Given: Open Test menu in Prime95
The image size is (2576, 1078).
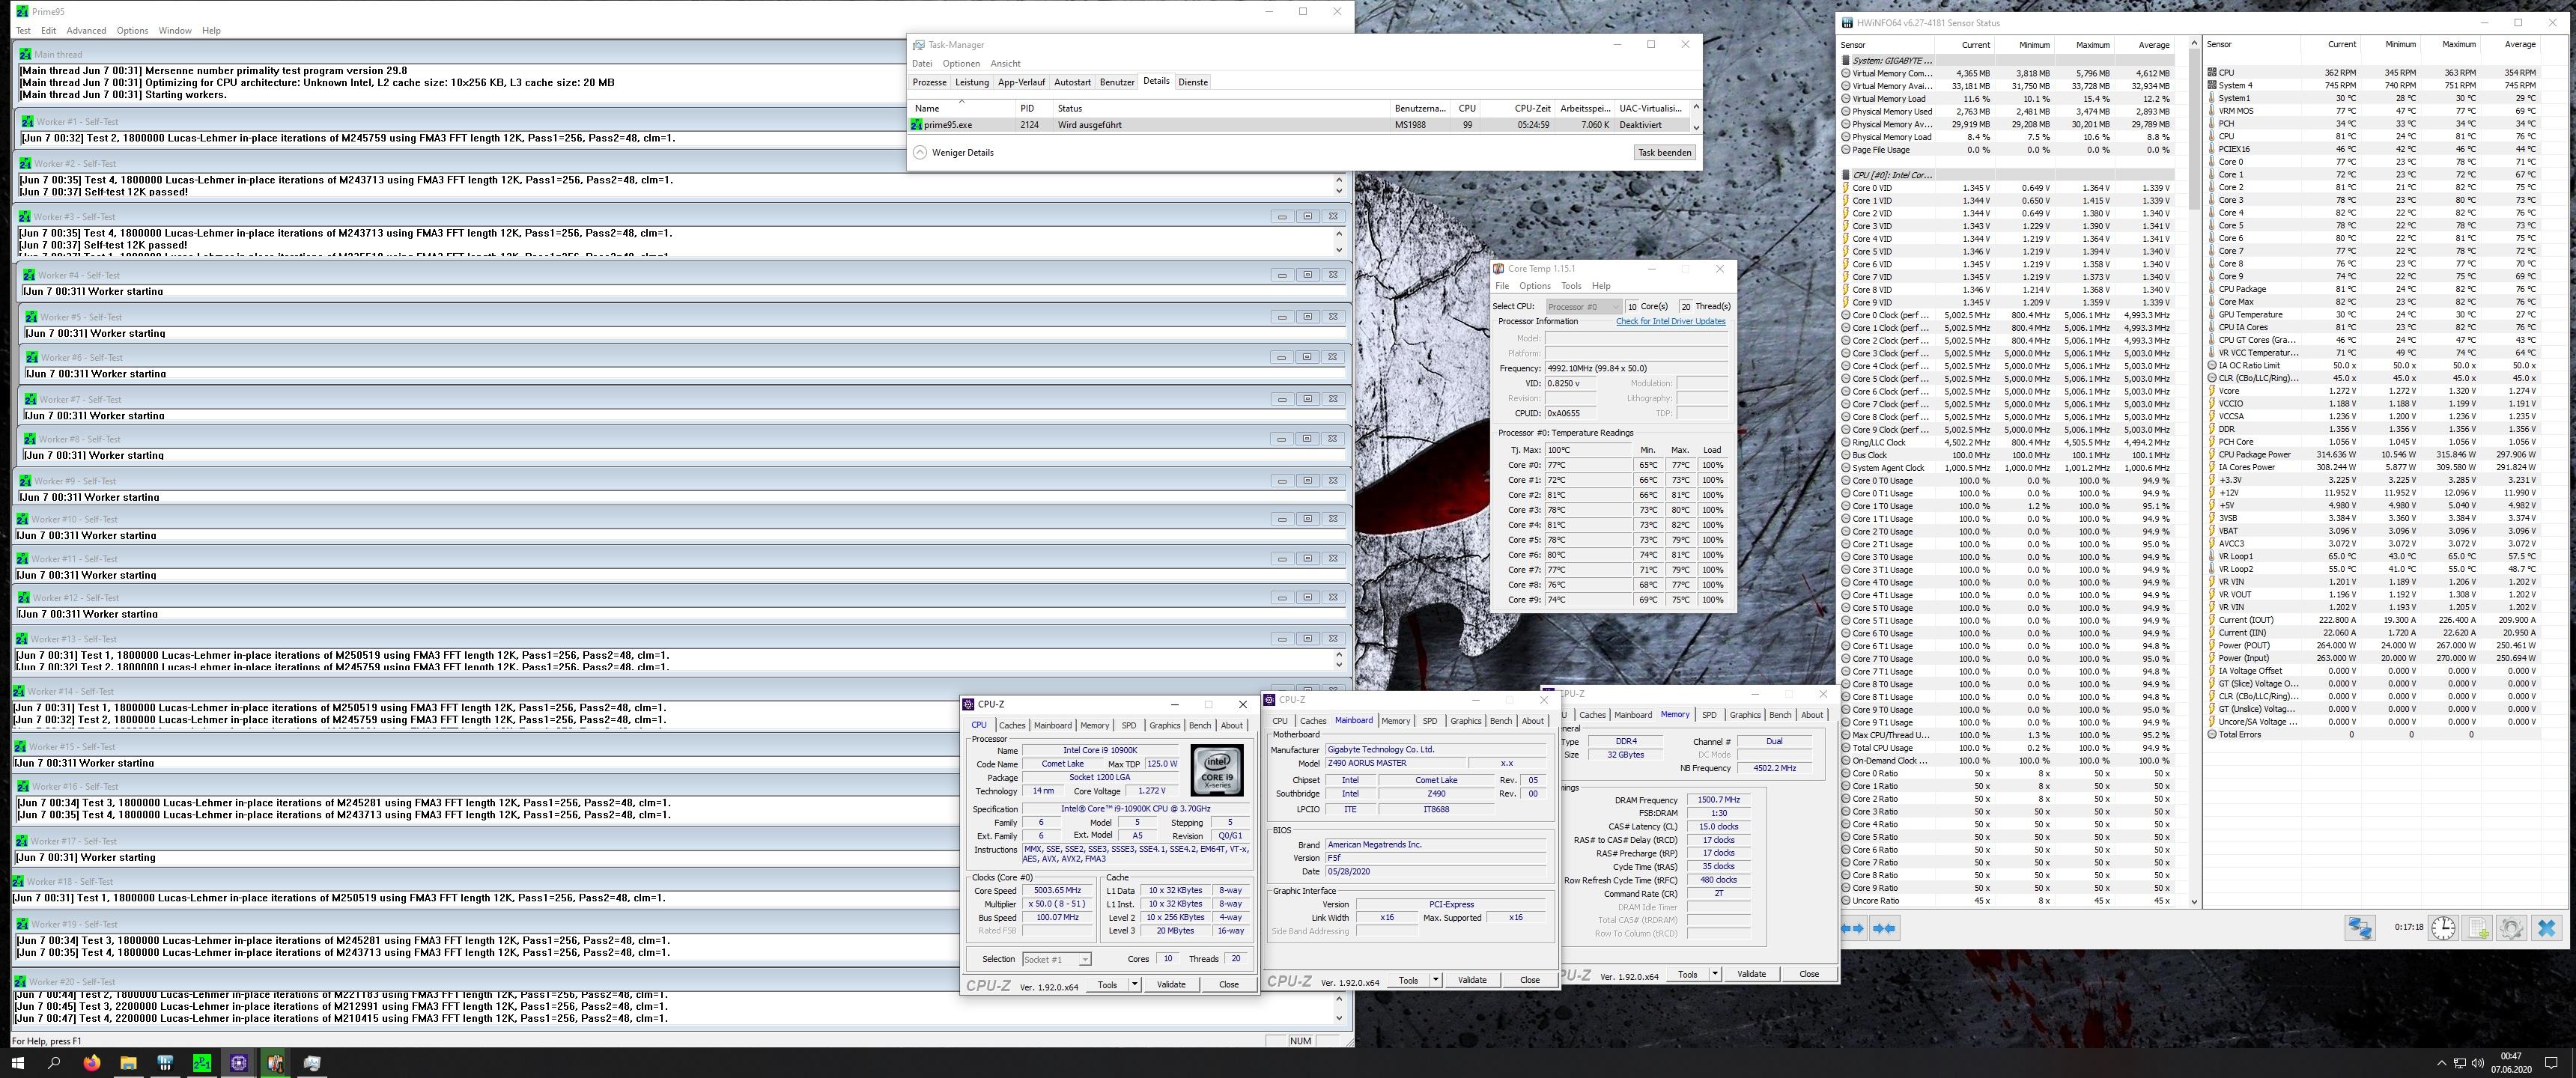Looking at the screenshot, I should coord(23,31).
